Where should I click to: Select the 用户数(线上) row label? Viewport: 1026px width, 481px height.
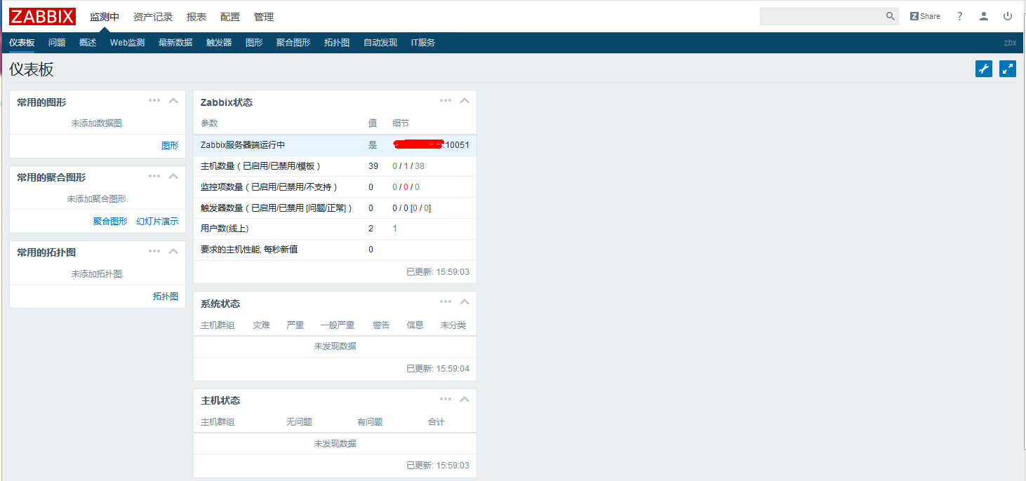[x=225, y=229]
